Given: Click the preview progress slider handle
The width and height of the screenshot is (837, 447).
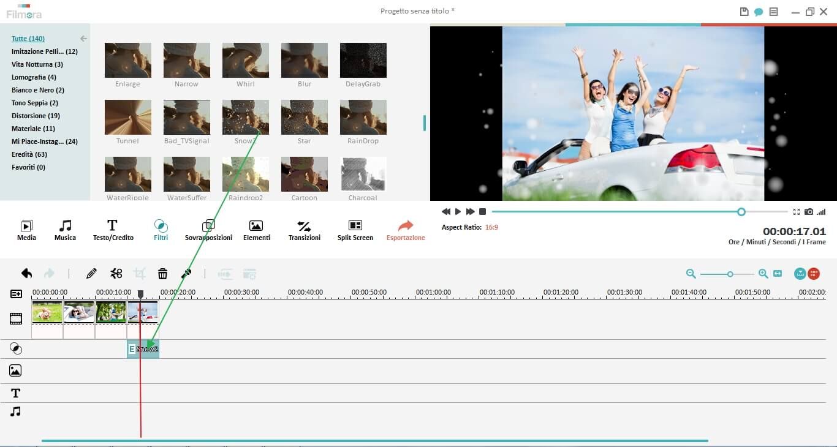Looking at the screenshot, I should pos(741,211).
